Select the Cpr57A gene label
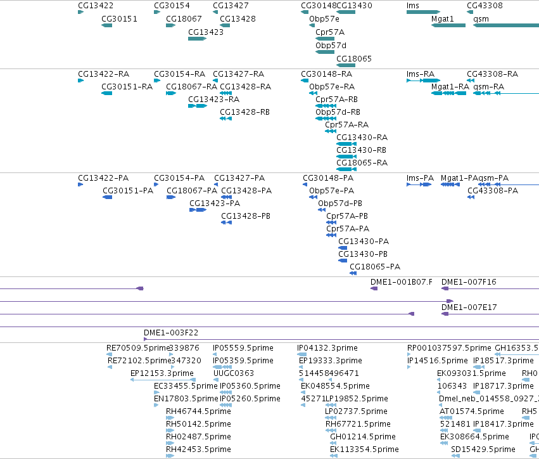The width and height of the screenshot is (539, 459). 330,32
